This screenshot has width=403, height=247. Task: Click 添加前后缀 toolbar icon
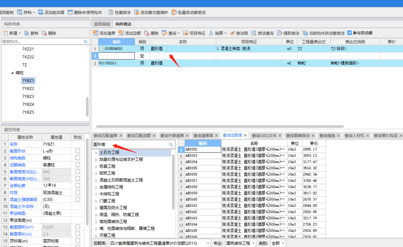[x=40, y=12]
